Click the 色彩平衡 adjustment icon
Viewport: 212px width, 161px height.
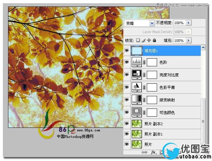coord(137,87)
